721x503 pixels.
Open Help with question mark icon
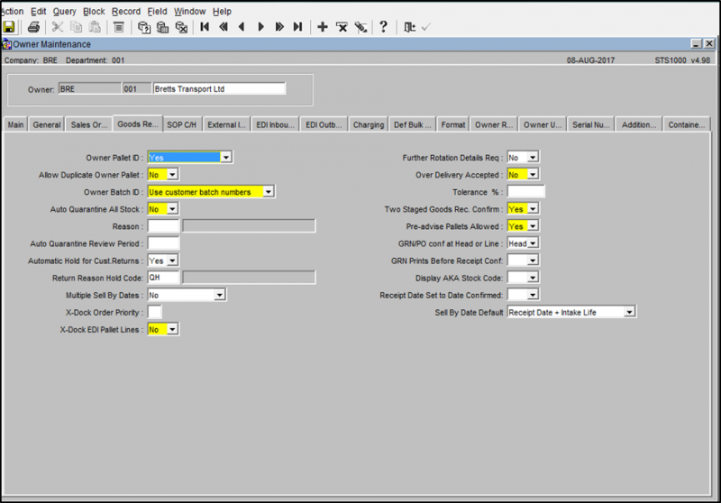384,27
